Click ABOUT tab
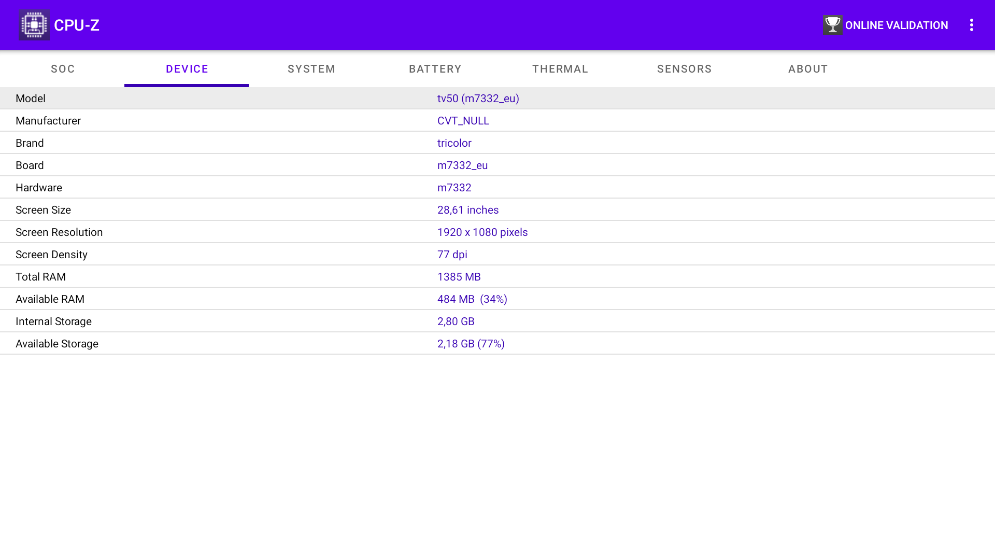 [x=808, y=68]
